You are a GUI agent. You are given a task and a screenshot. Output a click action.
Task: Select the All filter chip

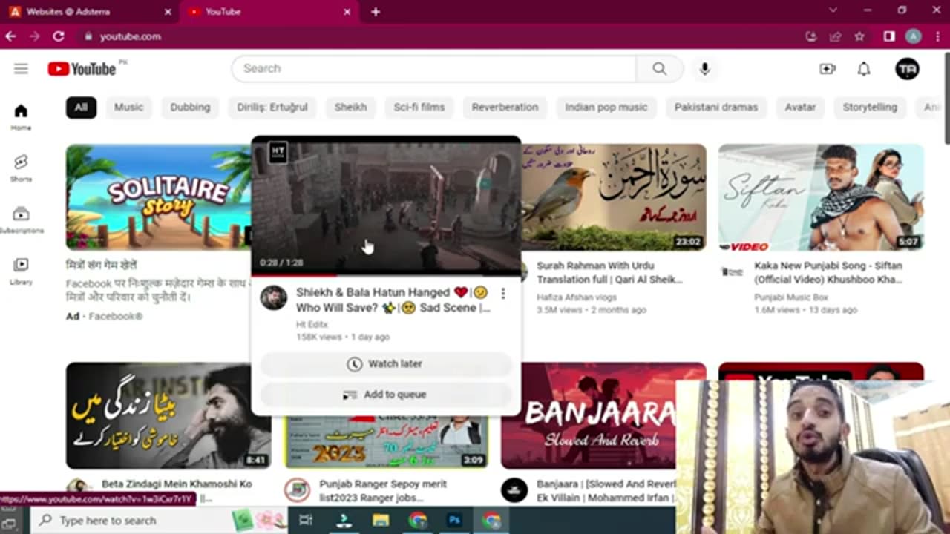pos(81,108)
